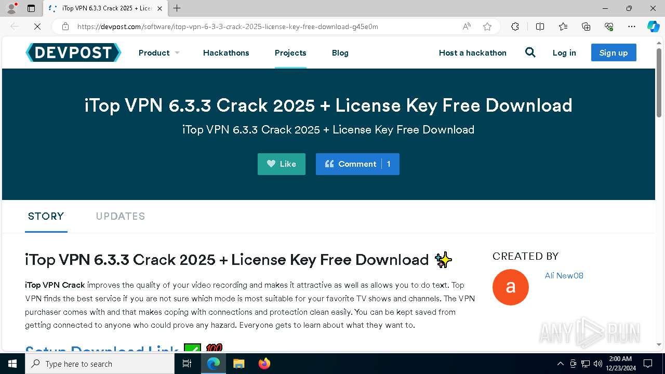The height and width of the screenshot is (374, 665).
Task: Stop loading the page
Action: point(37,26)
